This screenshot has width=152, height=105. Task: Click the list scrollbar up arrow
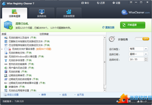point(105,37)
